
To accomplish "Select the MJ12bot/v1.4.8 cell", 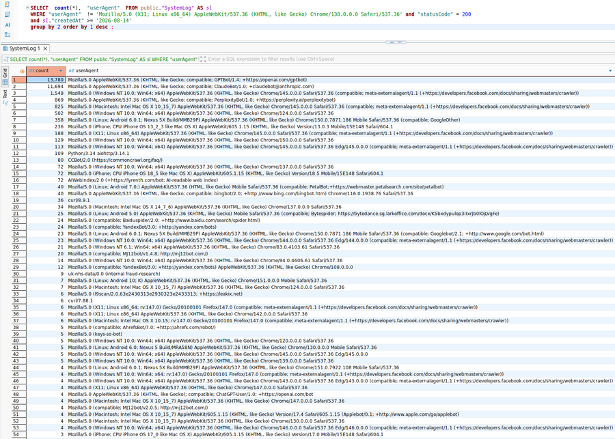I will click(340, 253).
